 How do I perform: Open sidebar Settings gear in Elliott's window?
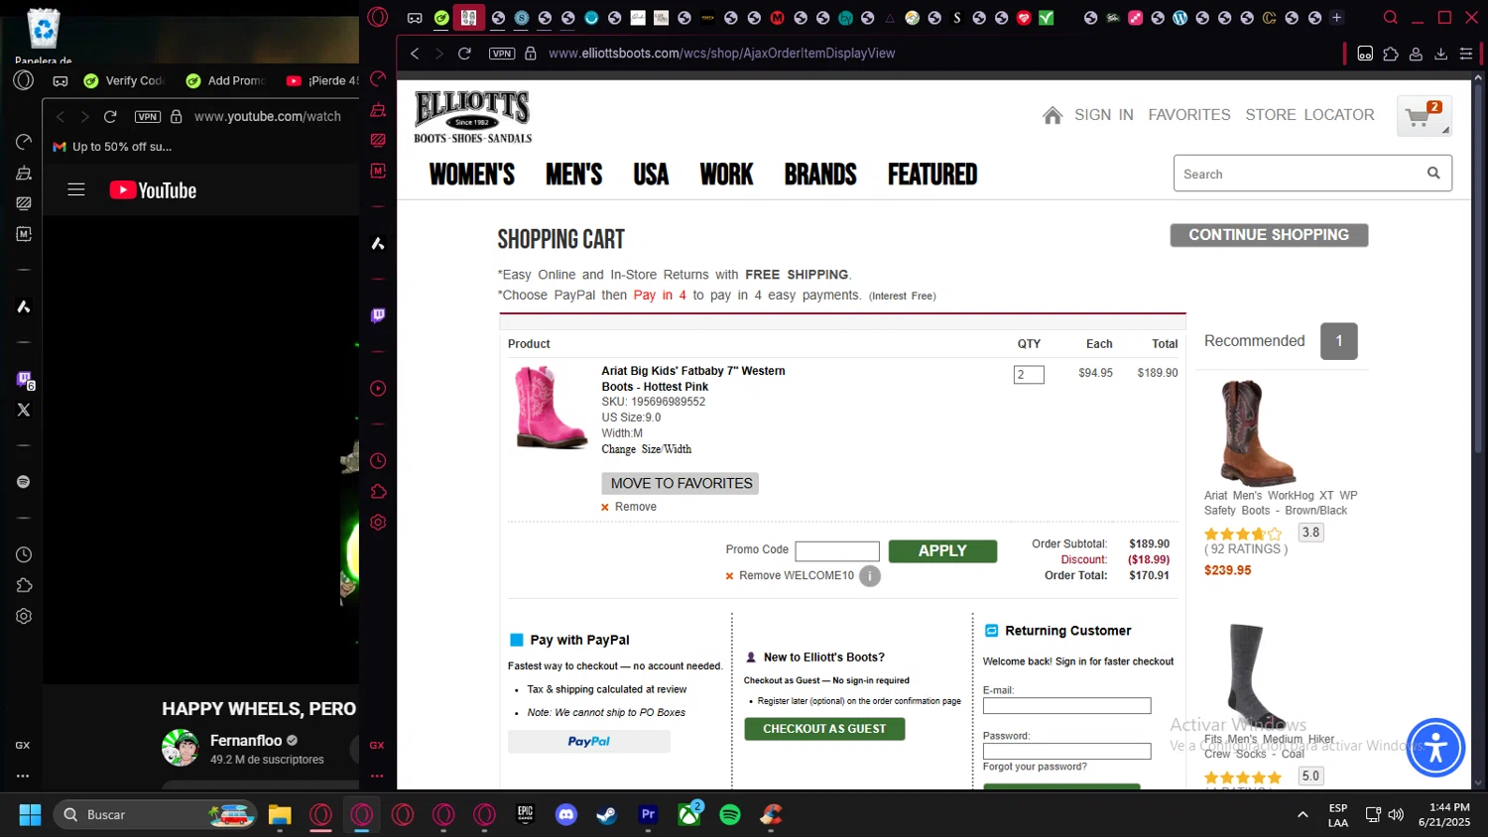click(378, 523)
